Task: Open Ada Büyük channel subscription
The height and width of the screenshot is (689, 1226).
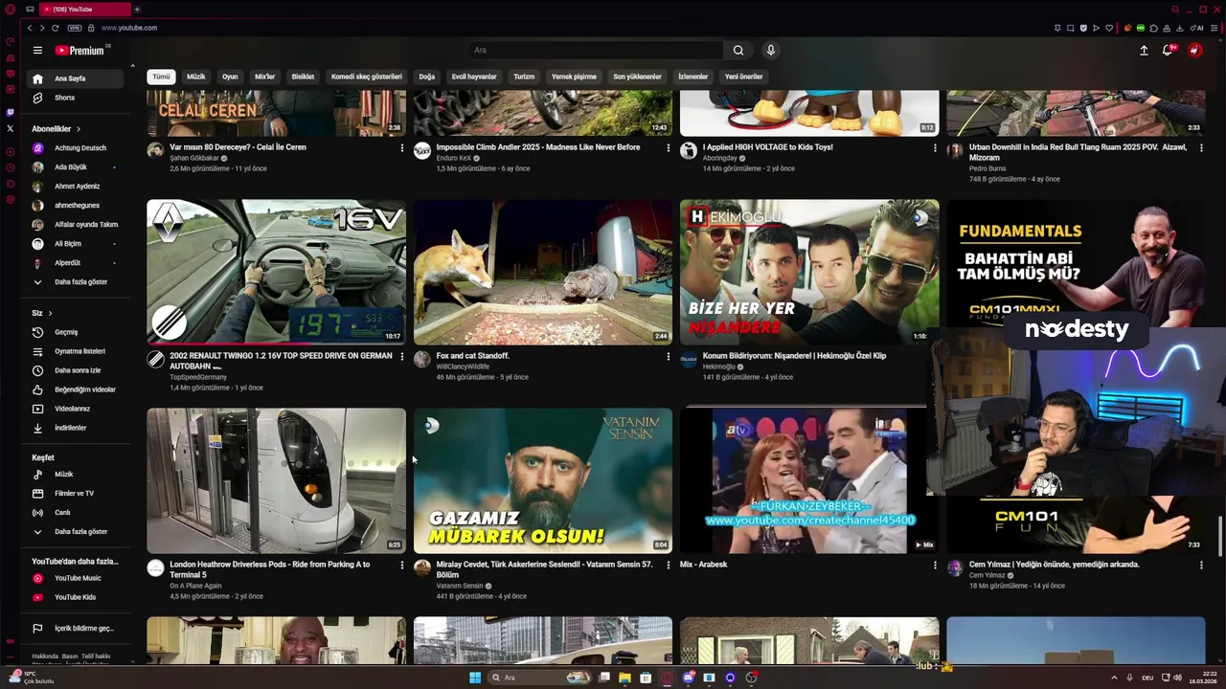Action: [x=75, y=167]
